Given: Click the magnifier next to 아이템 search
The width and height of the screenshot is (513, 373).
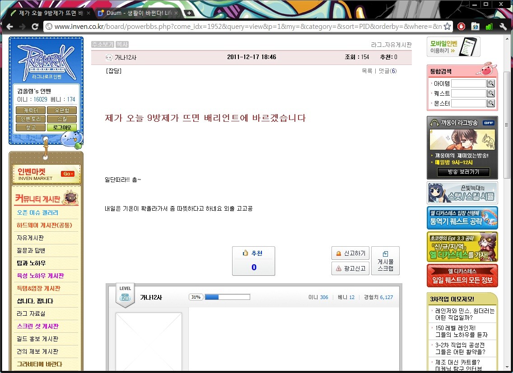Looking at the screenshot, I should click(491, 83).
